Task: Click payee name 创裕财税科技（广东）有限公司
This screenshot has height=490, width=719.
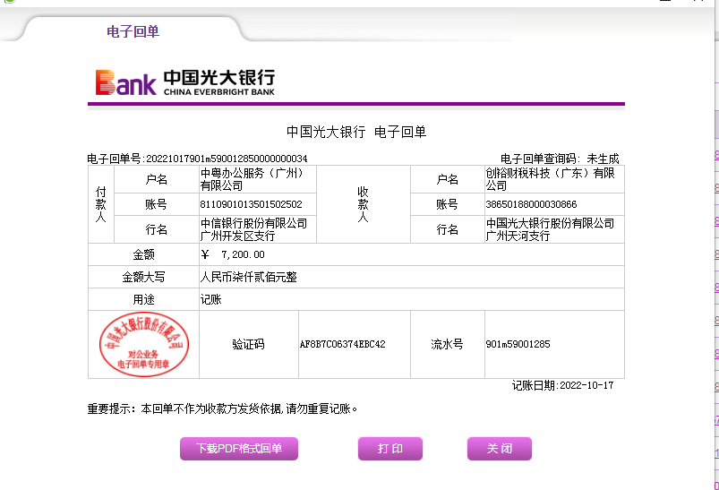Action: (x=550, y=179)
